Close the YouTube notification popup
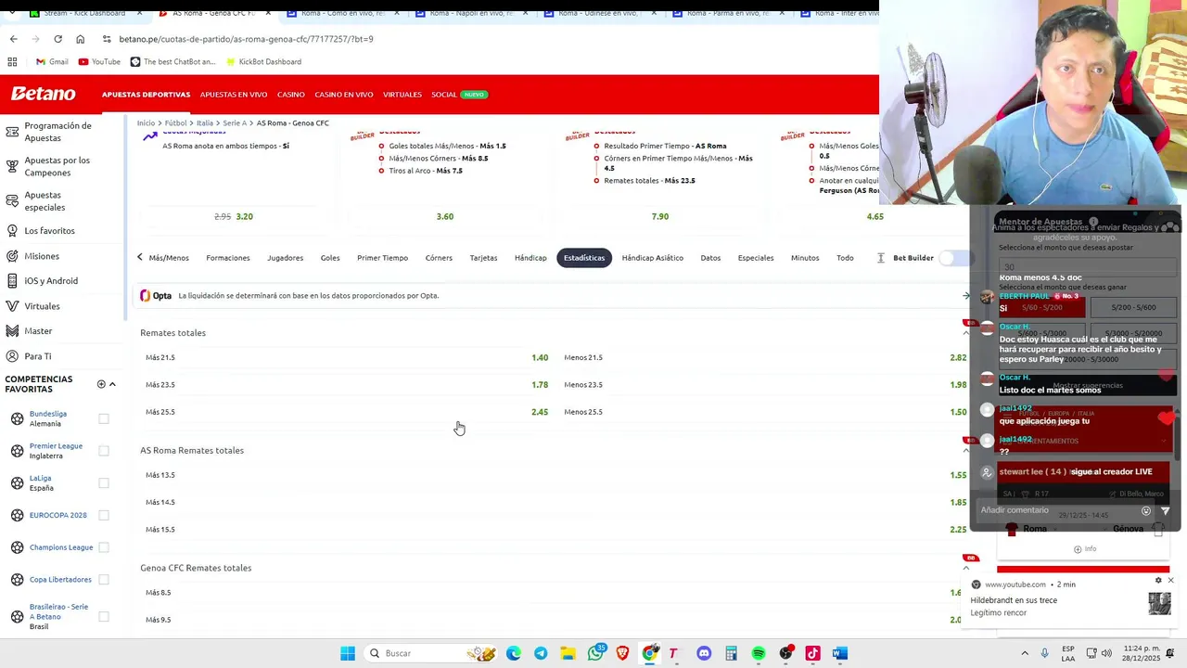The width and height of the screenshot is (1187, 668). click(x=1170, y=581)
